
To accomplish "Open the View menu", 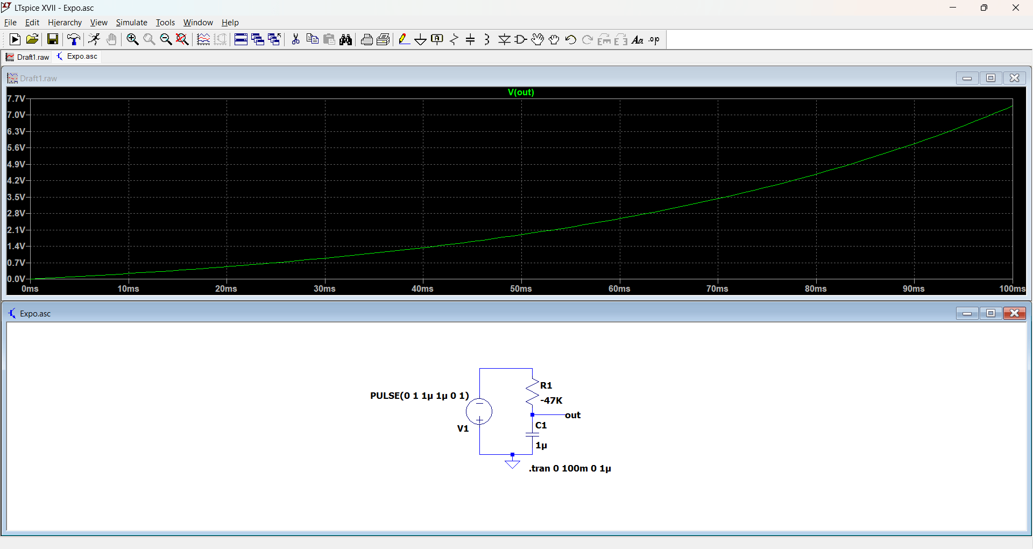I will pyautogui.click(x=98, y=23).
